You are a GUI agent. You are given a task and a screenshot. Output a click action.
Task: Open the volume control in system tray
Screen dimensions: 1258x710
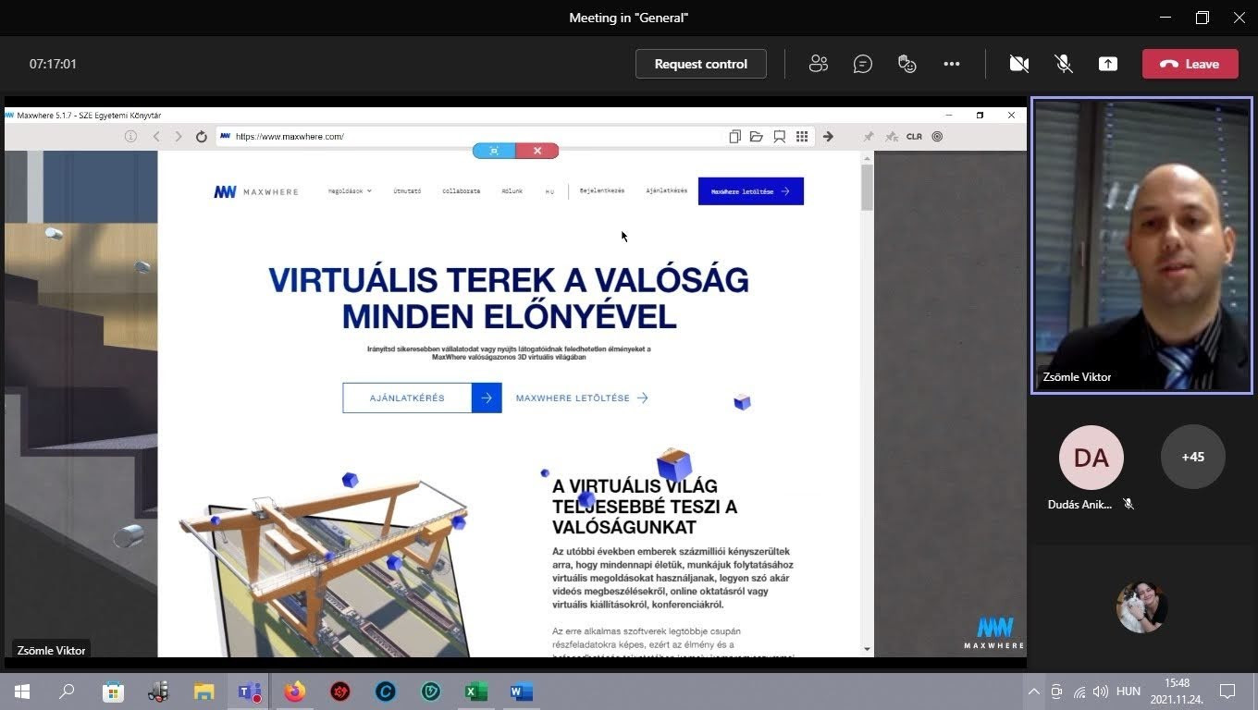1101,692
